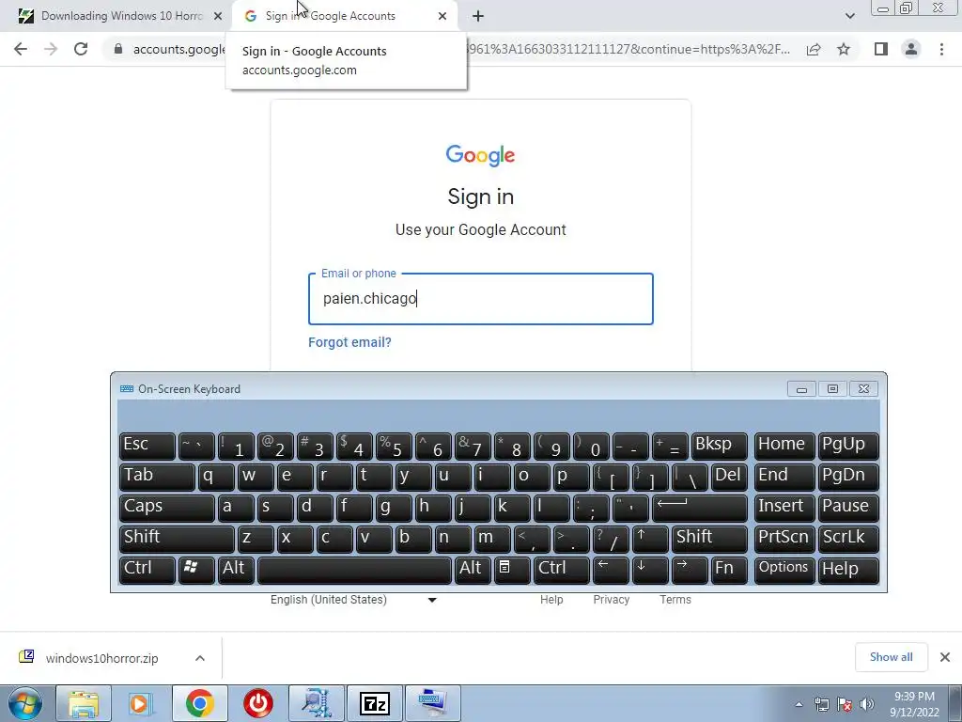The height and width of the screenshot is (722, 962).
Task: Close the Downloading Windows 10 Horror tab
Action: click(x=218, y=17)
